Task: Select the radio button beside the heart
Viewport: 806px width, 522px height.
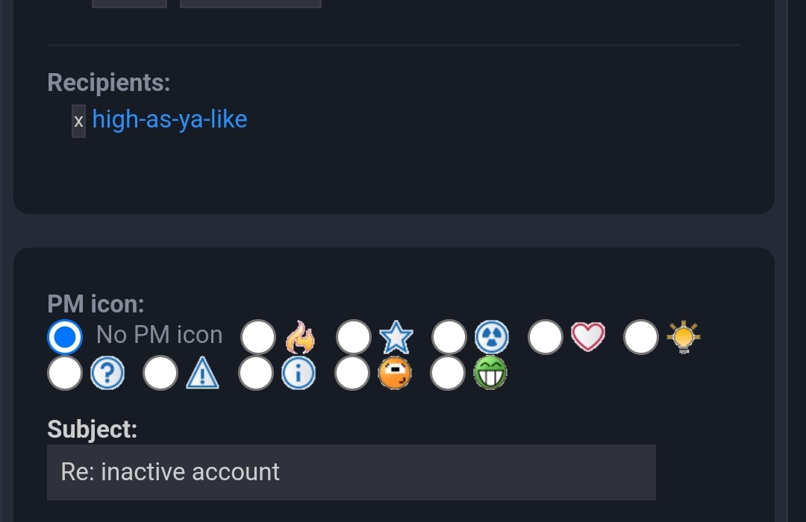Action: pyautogui.click(x=546, y=337)
